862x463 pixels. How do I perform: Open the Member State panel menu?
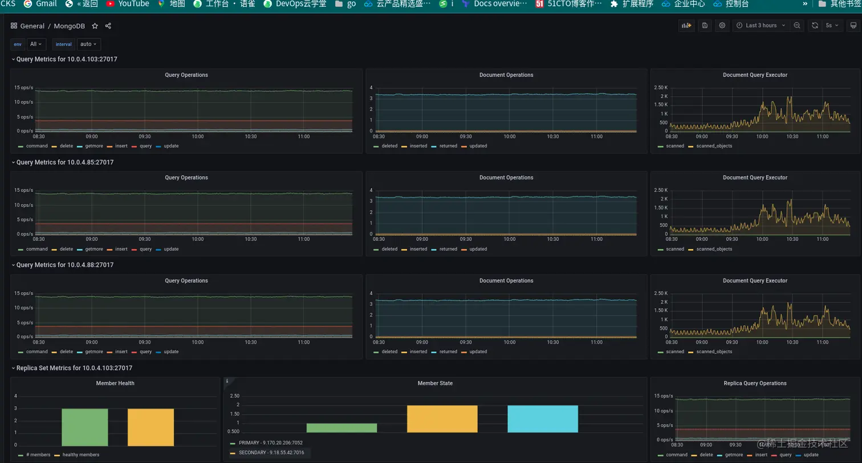pos(435,383)
